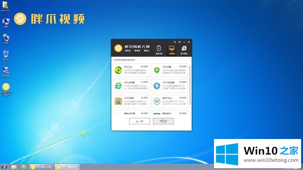
Task: Click the 360杀毒 software name
Action: (x=167, y=67)
